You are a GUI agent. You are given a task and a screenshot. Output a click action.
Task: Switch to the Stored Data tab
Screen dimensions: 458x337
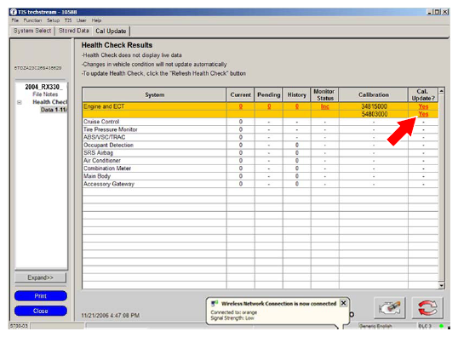coord(73,31)
